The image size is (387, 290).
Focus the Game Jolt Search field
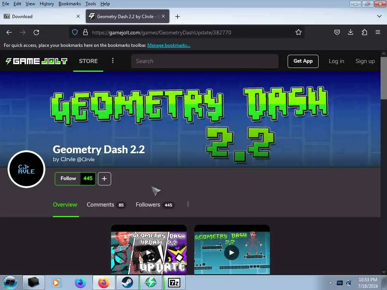pos(205,61)
